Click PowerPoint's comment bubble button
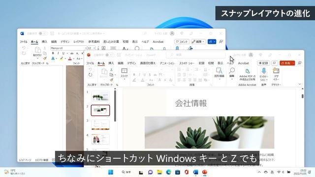Viewport: 315px width, 177px height. click(x=275, y=63)
